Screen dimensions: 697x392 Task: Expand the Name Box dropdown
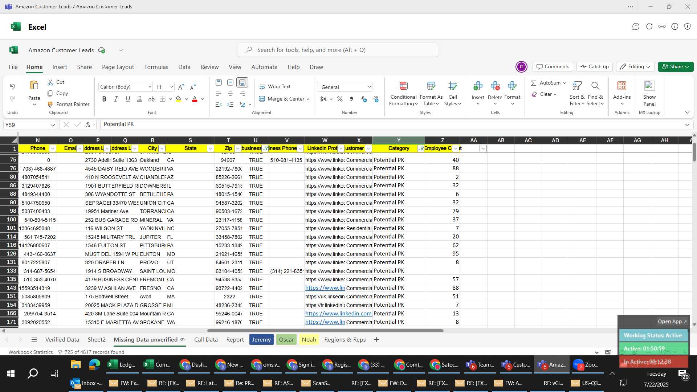pyautogui.click(x=53, y=125)
